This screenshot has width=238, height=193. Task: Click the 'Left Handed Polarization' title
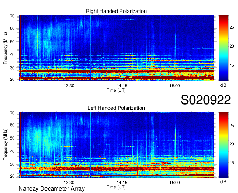coord(116,108)
